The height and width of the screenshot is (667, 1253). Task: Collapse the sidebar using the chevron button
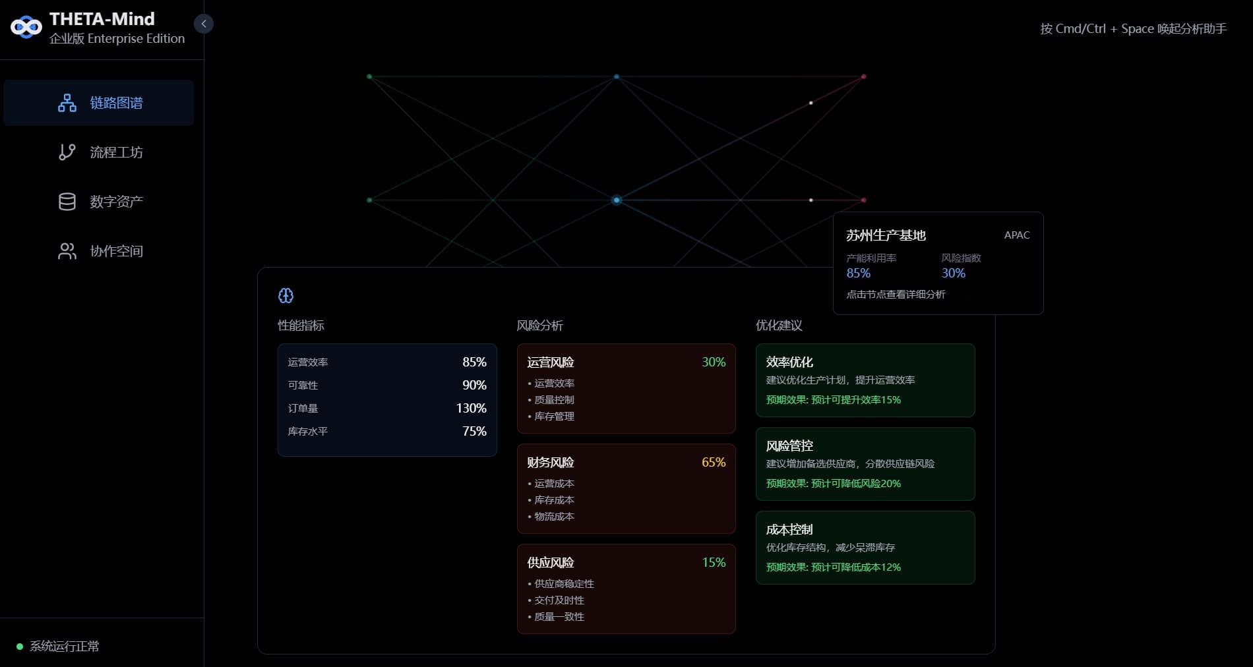pos(204,24)
